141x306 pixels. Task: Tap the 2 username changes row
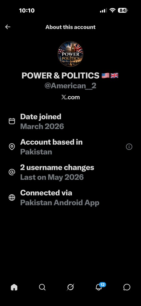(x=70, y=172)
